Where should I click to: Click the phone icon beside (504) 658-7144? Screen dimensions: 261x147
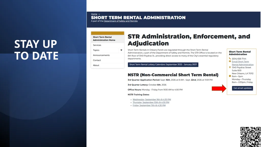point(230,59)
